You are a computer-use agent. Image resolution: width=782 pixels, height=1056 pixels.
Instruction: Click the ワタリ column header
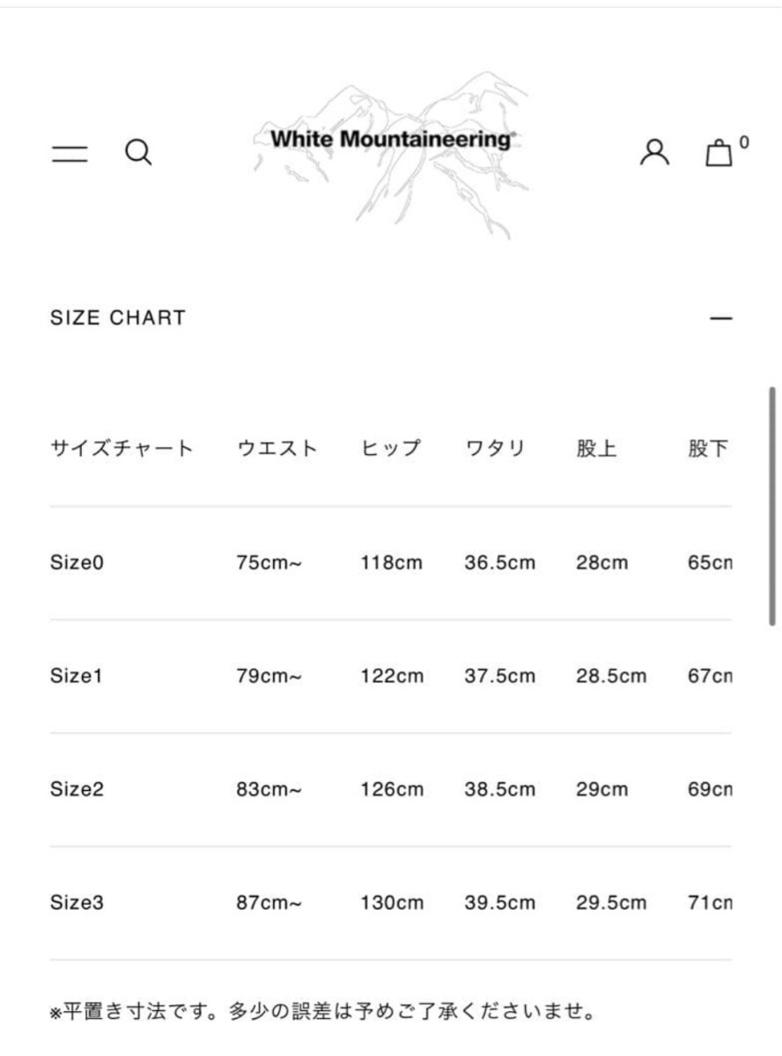click(x=495, y=449)
